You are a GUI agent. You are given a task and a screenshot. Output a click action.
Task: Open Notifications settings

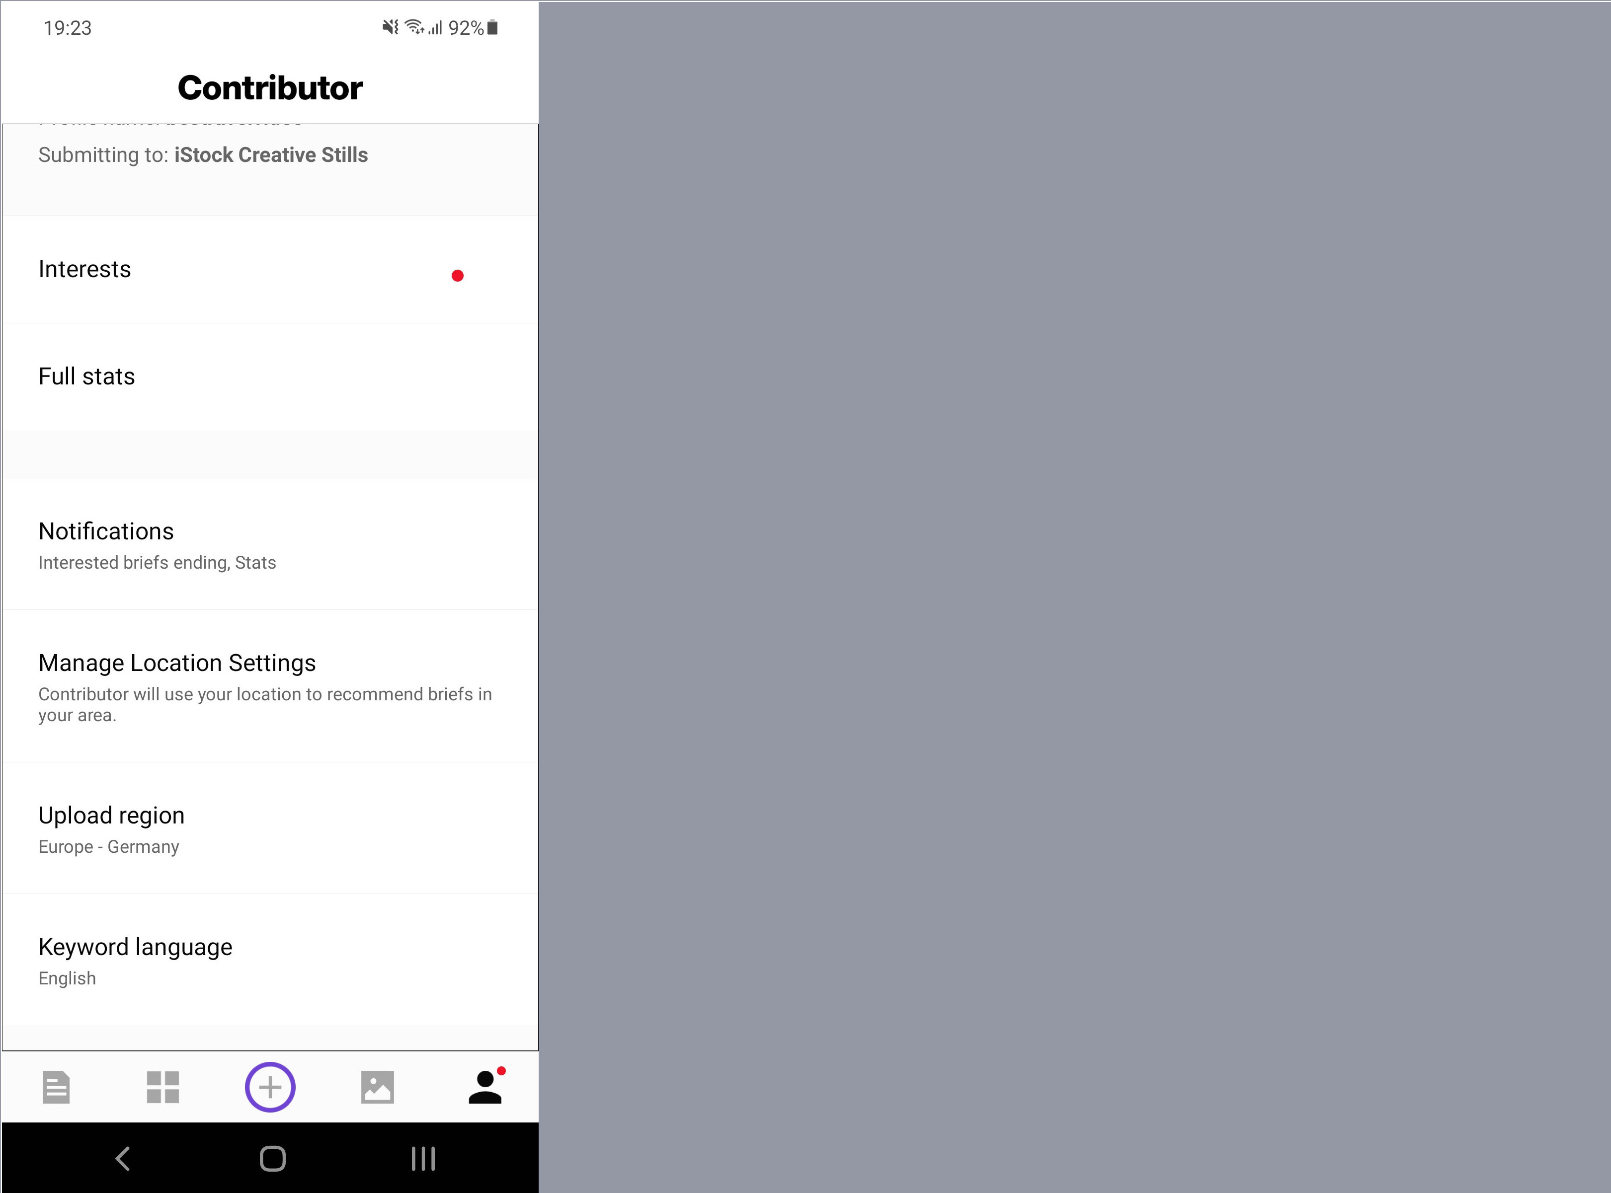[270, 544]
